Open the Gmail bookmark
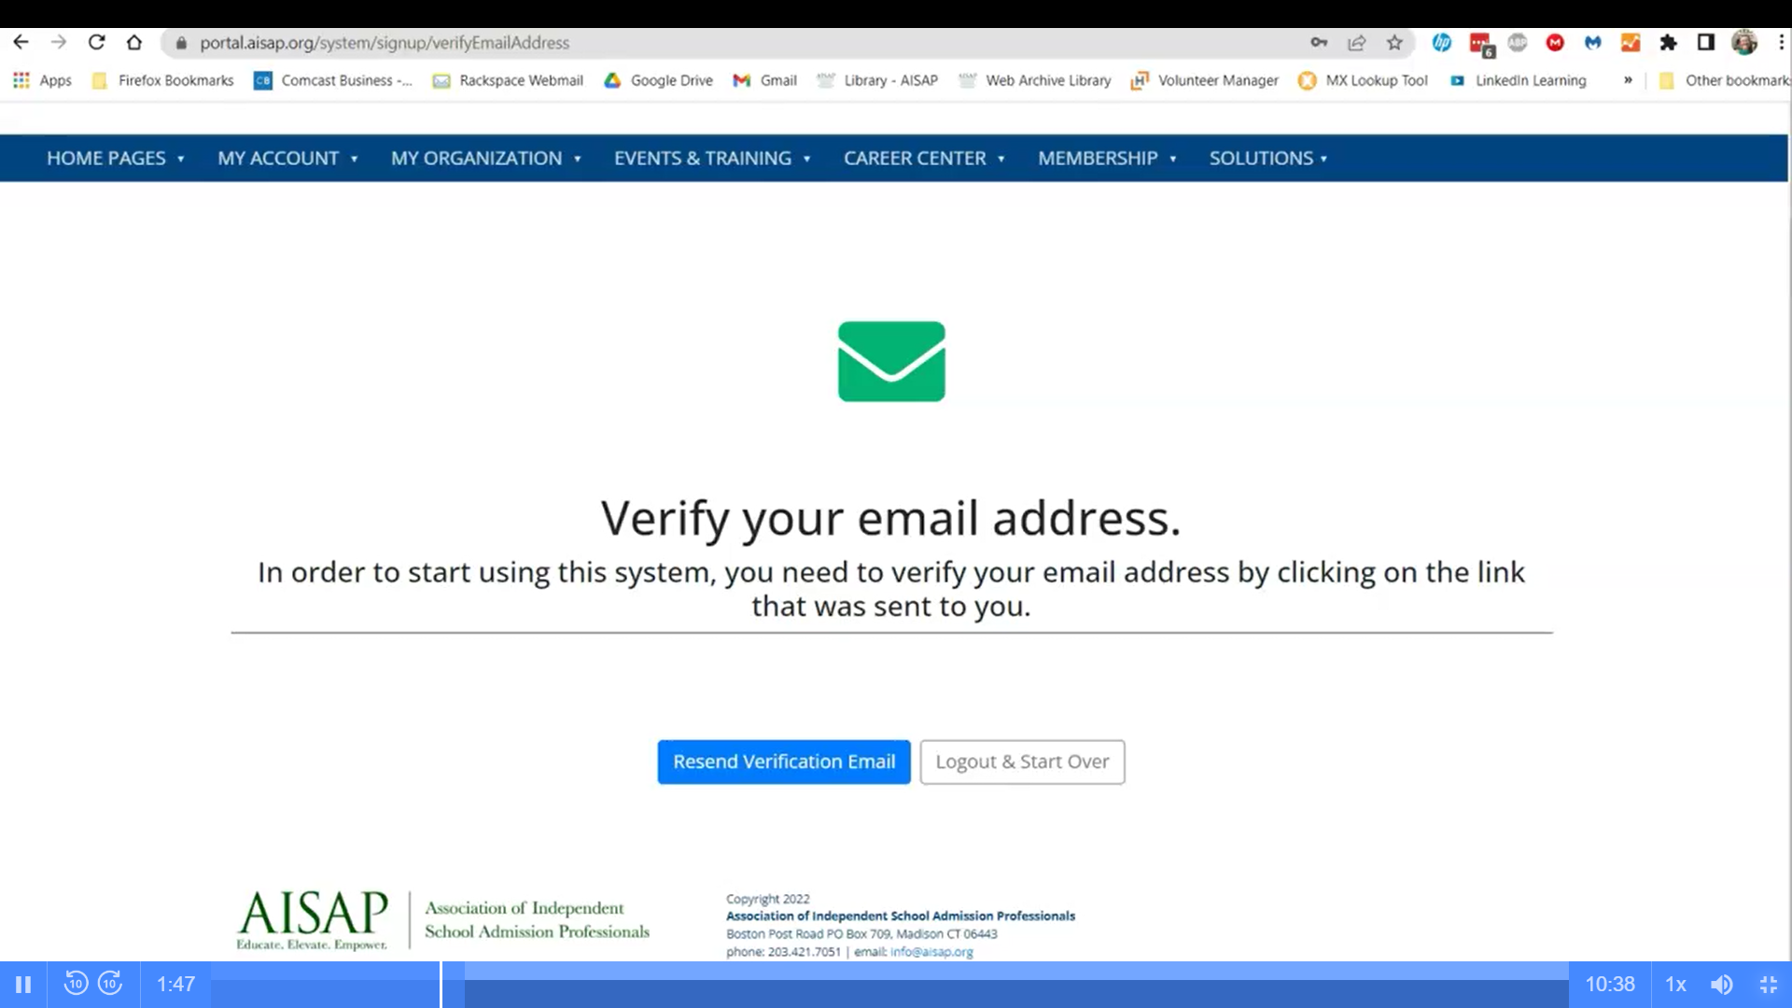 (764, 81)
